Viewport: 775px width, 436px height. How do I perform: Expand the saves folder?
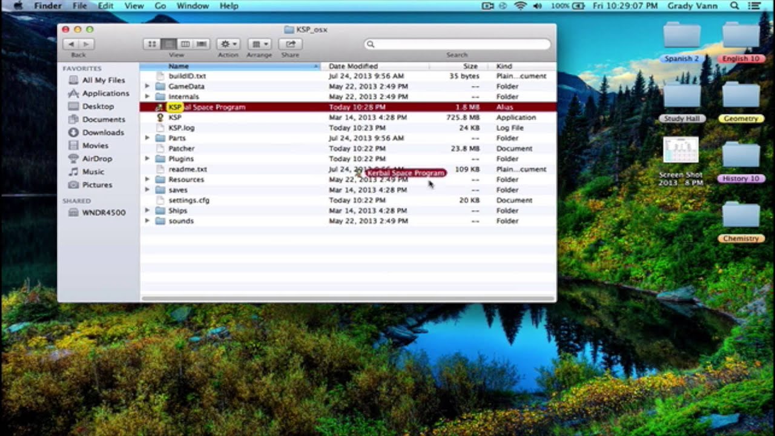coord(147,190)
